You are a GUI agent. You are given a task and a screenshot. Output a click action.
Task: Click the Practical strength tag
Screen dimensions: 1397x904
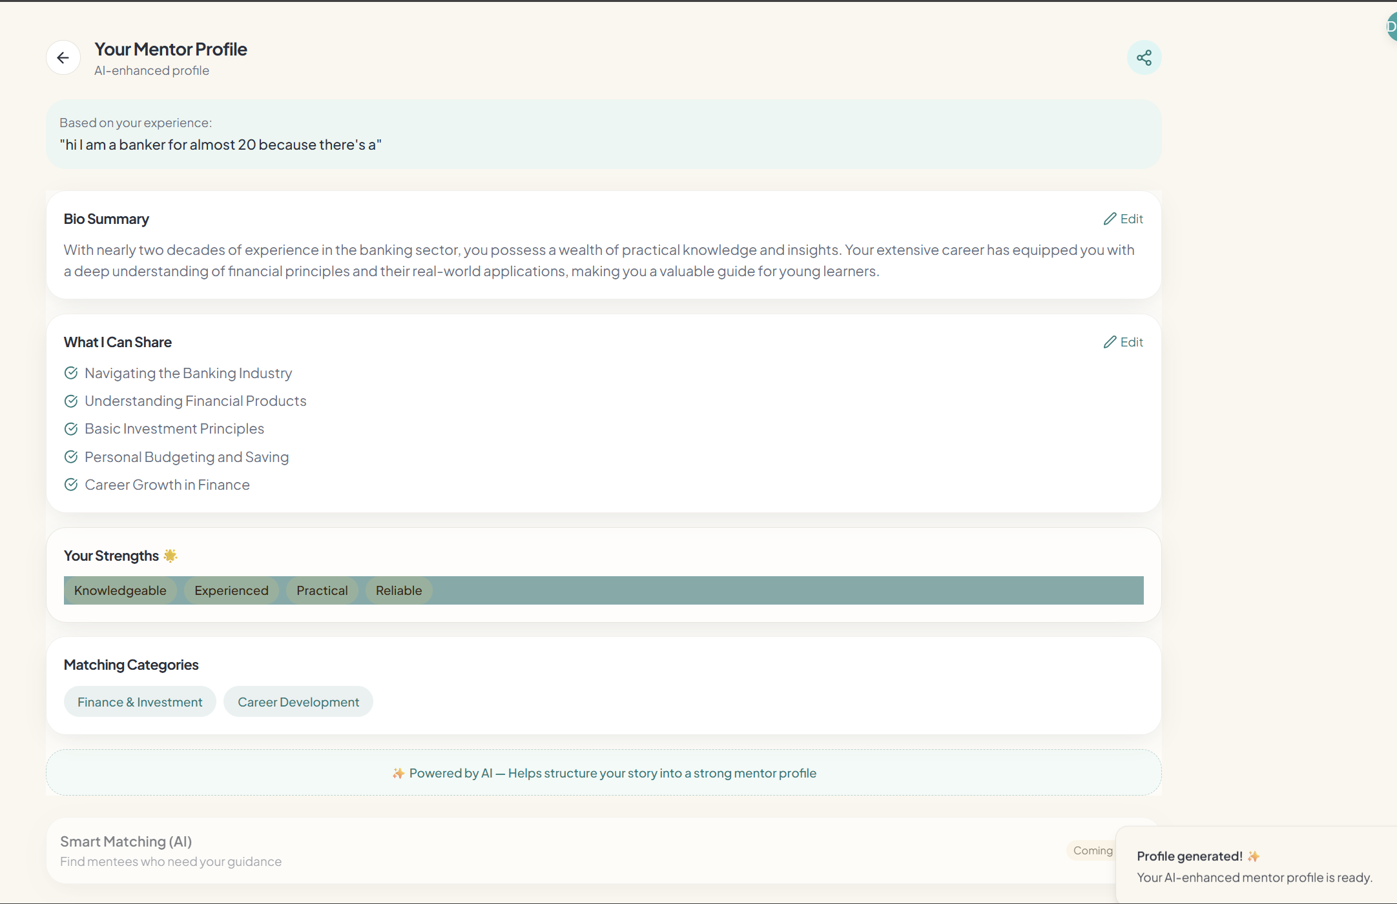pyautogui.click(x=322, y=590)
